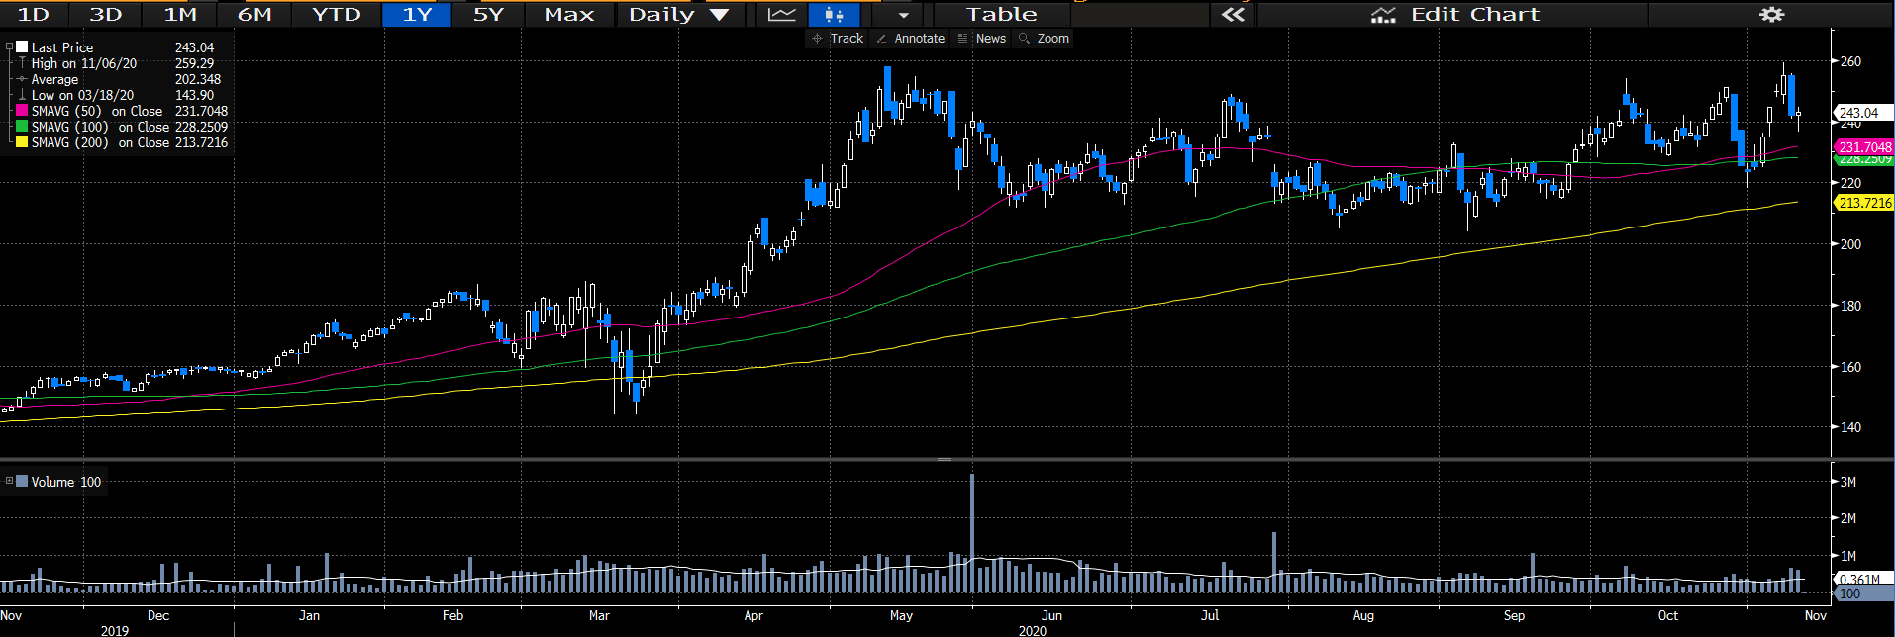This screenshot has height=637, width=1895.
Task: Click the 243.04 last price axis tag
Action: tap(1862, 113)
